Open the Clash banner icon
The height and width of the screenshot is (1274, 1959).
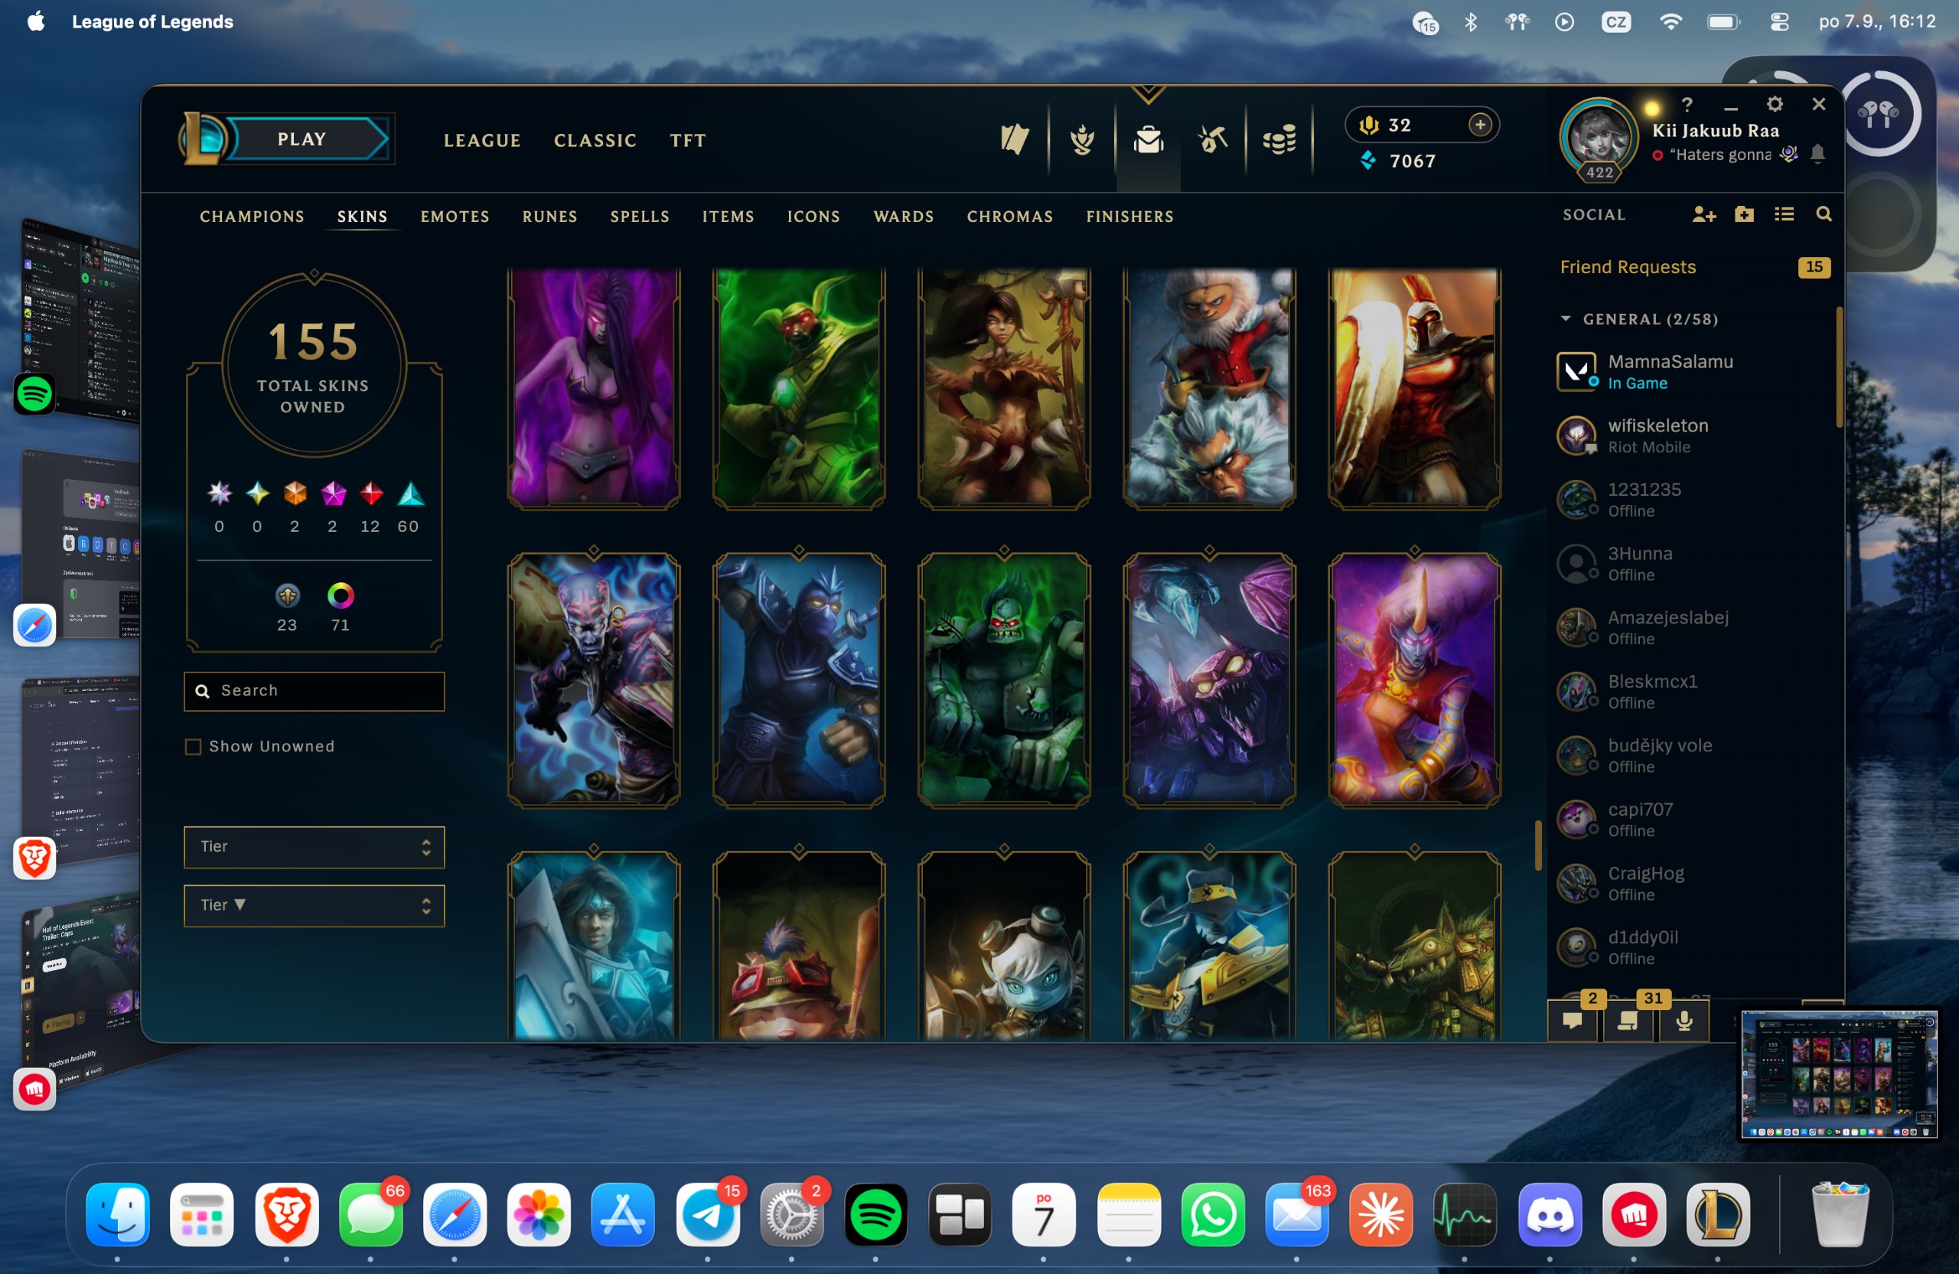(1015, 139)
